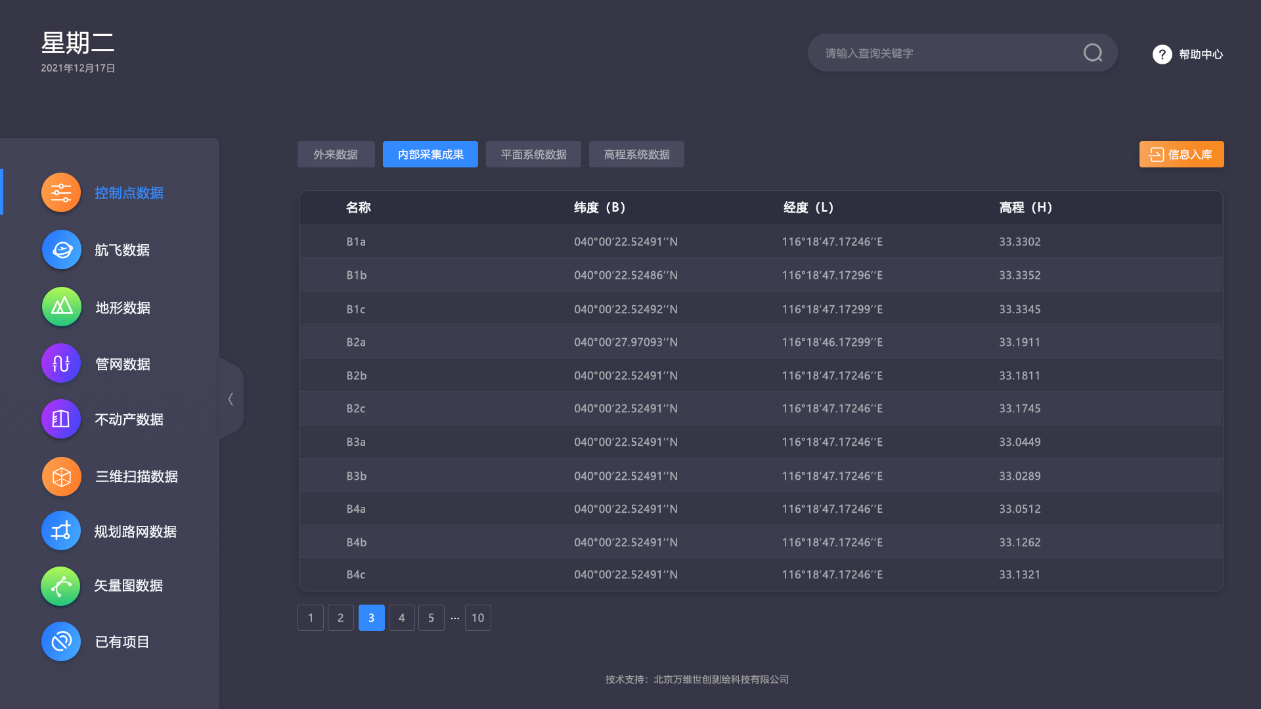Click the 地形数据 mountain icon
This screenshot has height=709, width=1261.
pyautogui.click(x=61, y=307)
